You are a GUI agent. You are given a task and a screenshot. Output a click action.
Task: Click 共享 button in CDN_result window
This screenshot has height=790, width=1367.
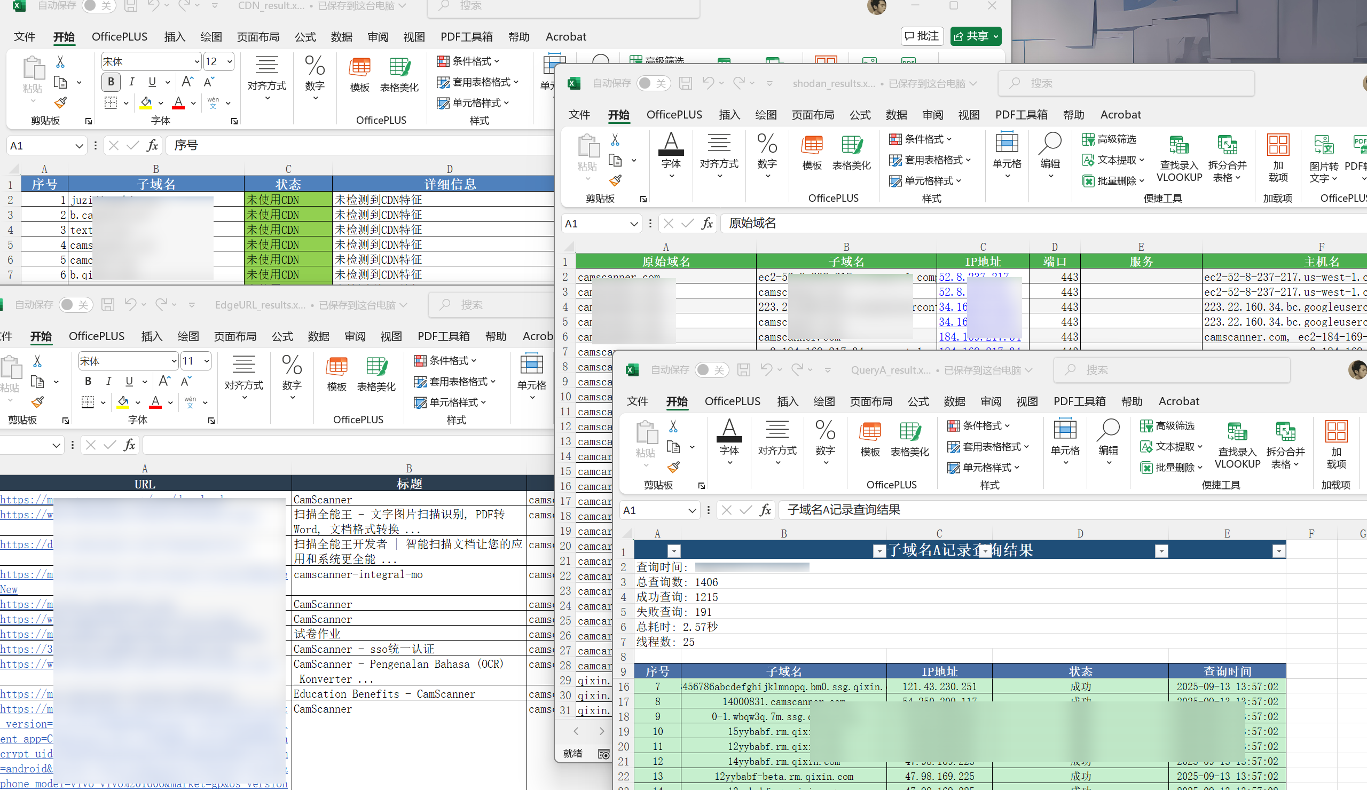[976, 36]
